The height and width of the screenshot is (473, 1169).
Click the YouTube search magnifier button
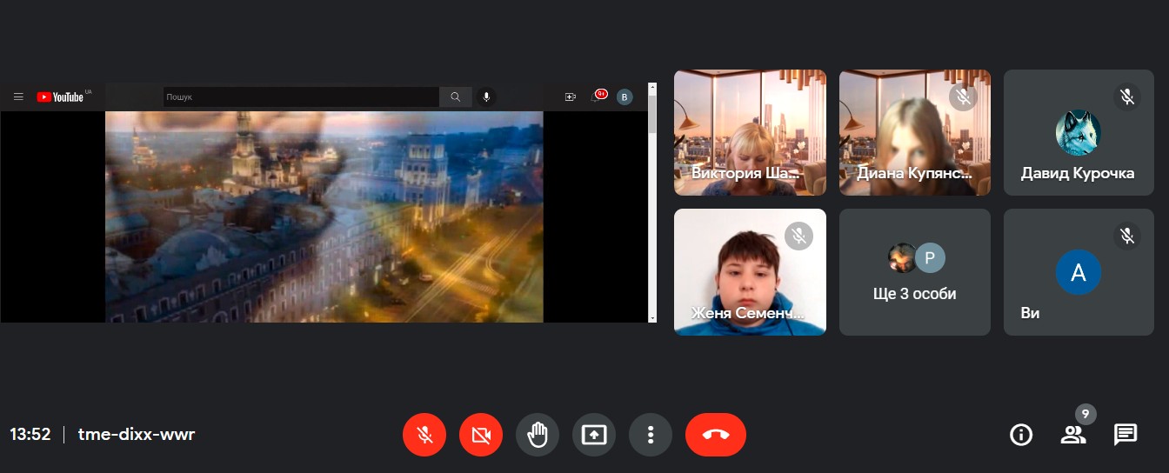456,97
